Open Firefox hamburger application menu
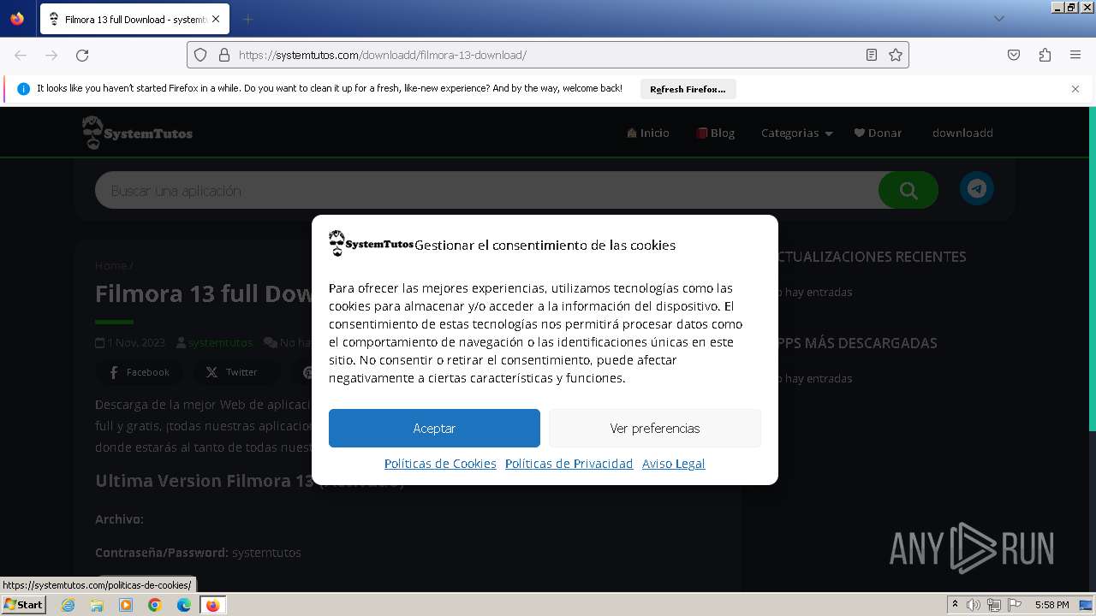 click(x=1075, y=55)
